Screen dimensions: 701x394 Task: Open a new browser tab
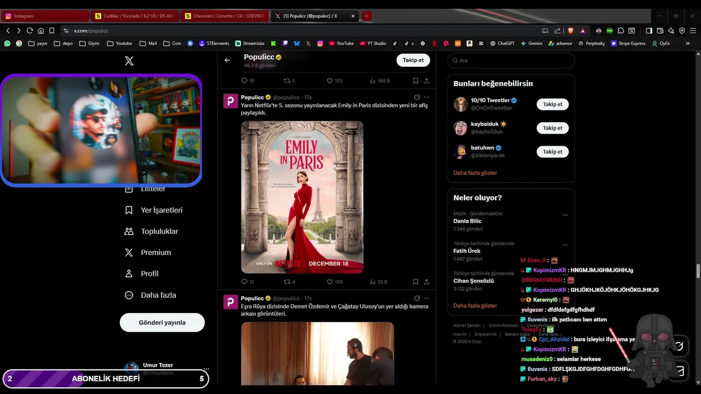click(366, 16)
